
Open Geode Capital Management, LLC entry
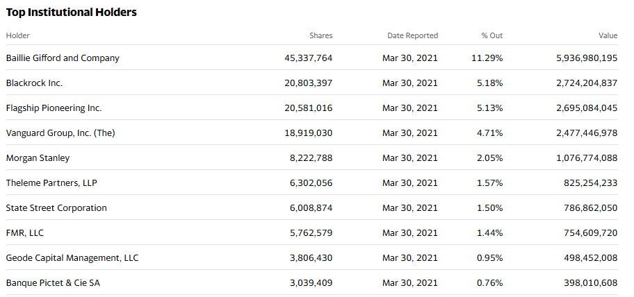pos(72,258)
